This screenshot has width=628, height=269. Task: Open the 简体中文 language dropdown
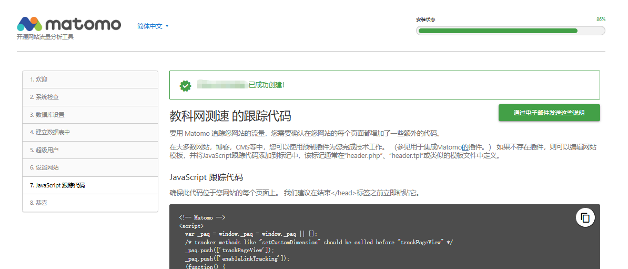[x=153, y=26]
